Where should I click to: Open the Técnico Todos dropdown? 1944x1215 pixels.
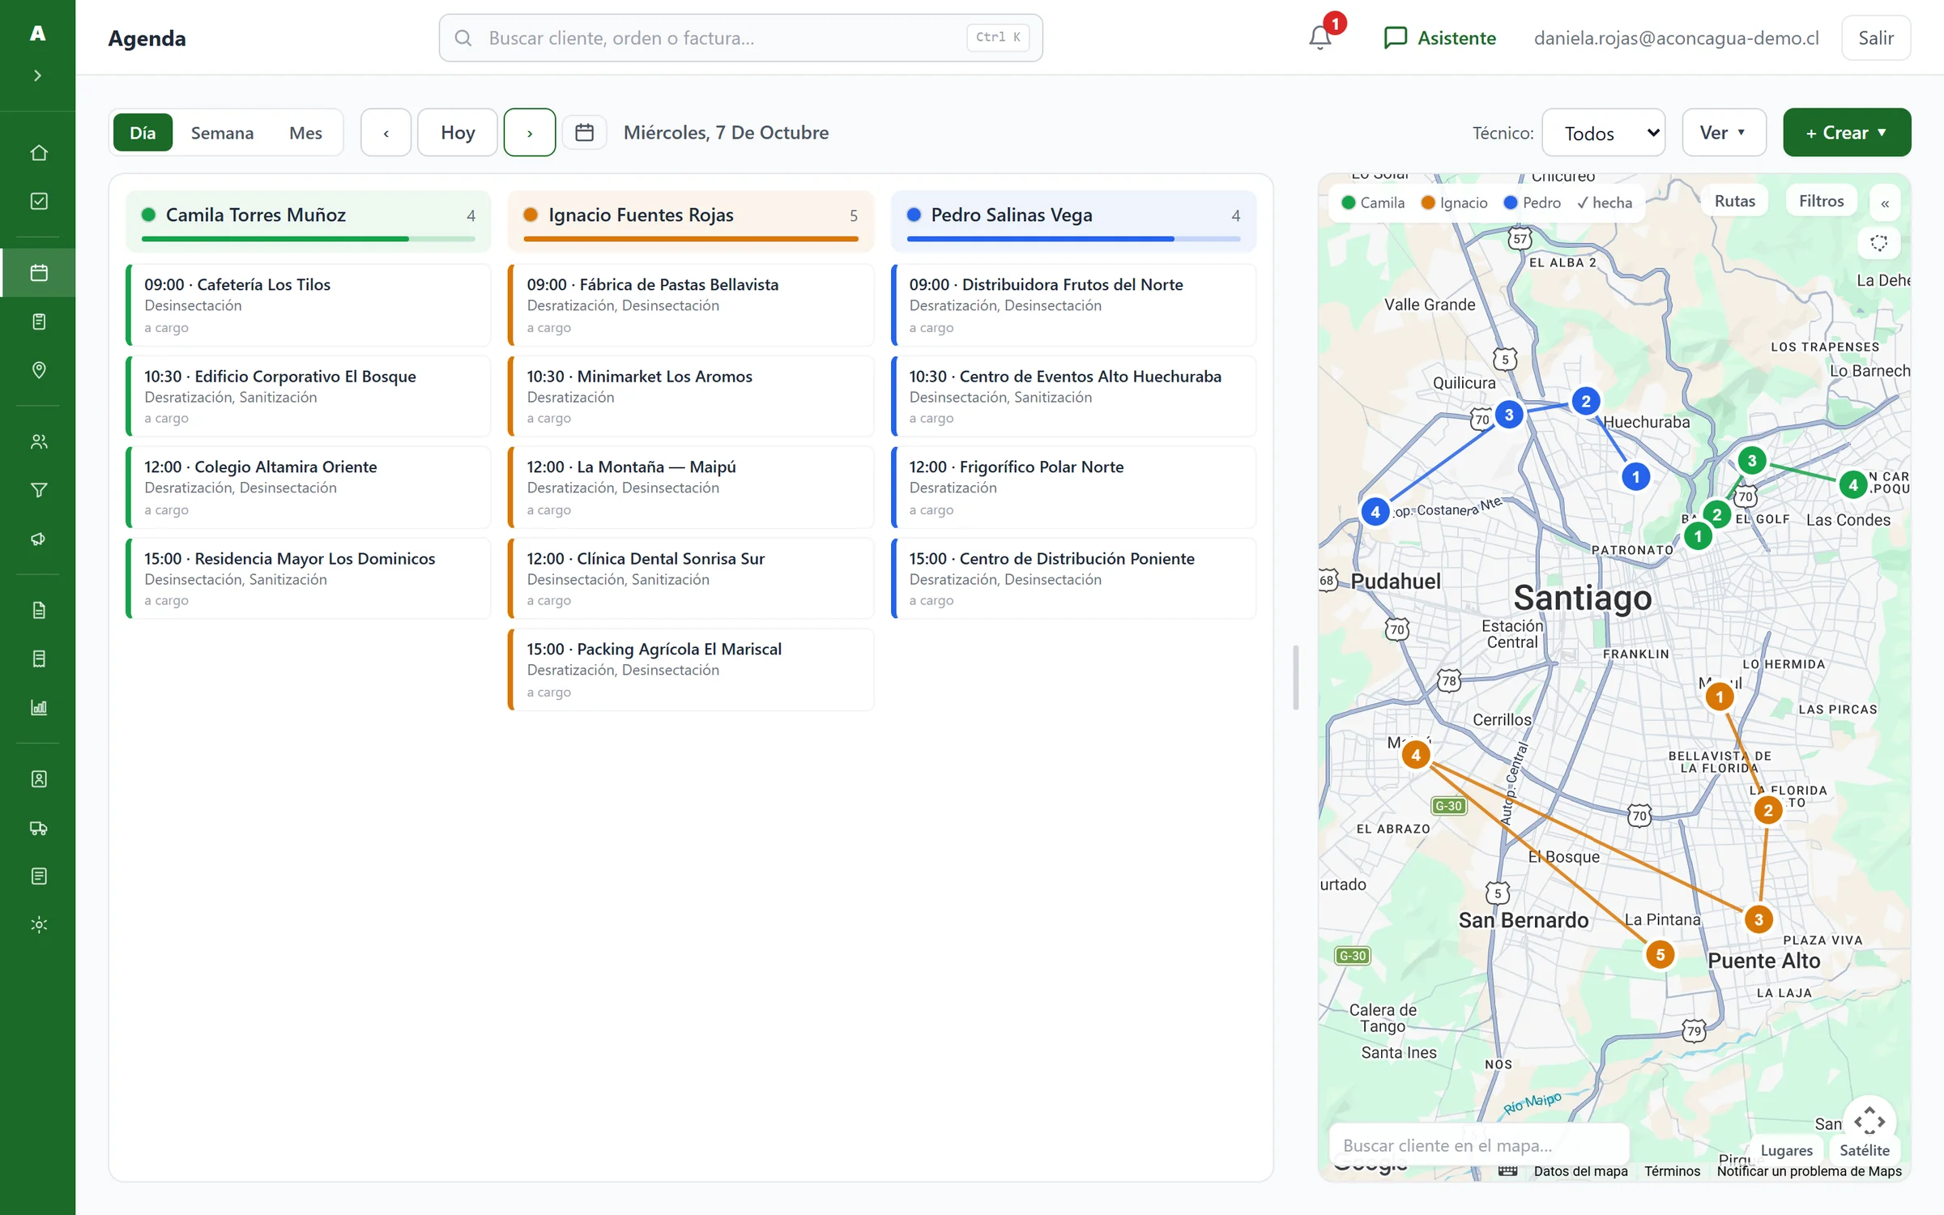(1603, 133)
